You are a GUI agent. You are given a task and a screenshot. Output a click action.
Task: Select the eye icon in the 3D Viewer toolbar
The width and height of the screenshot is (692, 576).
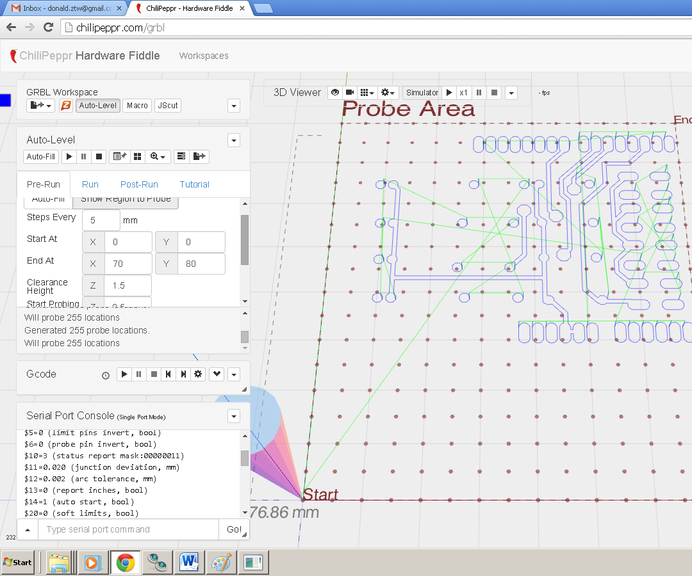335,92
